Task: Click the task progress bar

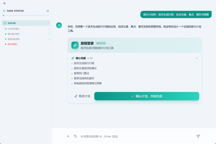Action: click(x=26, y=15)
